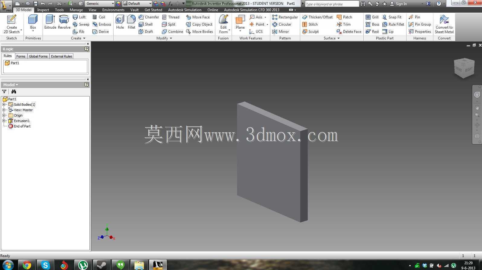Expand the Origin folder node
482x270 pixels.
point(4,115)
